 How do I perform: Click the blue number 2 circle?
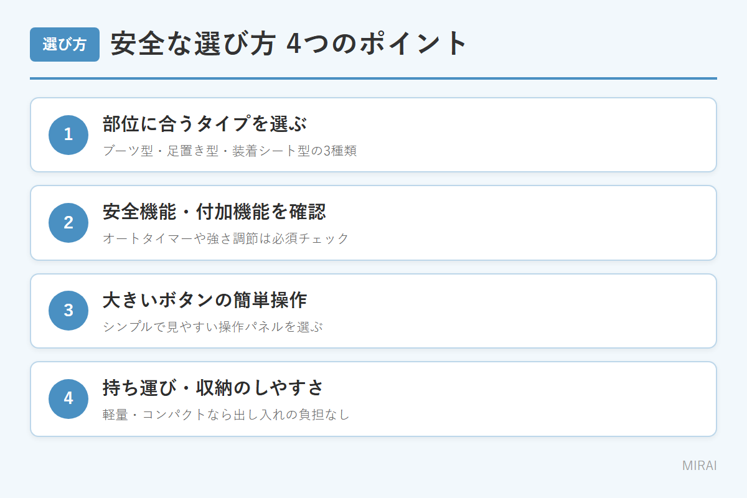coord(68,223)
